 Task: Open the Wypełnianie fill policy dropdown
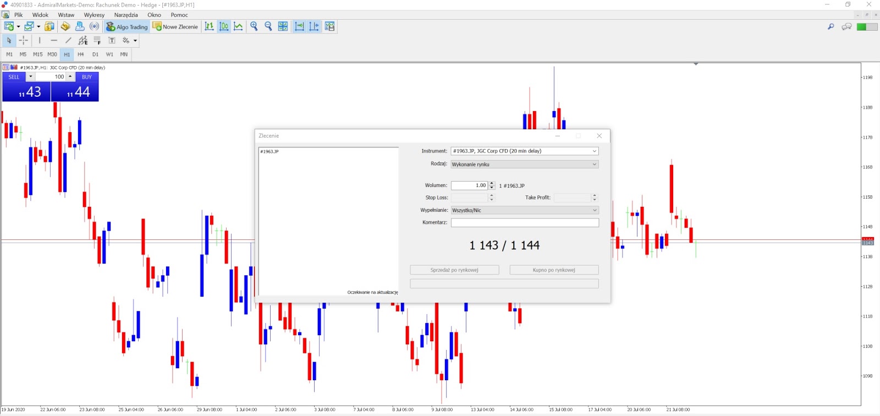point(525,210)
